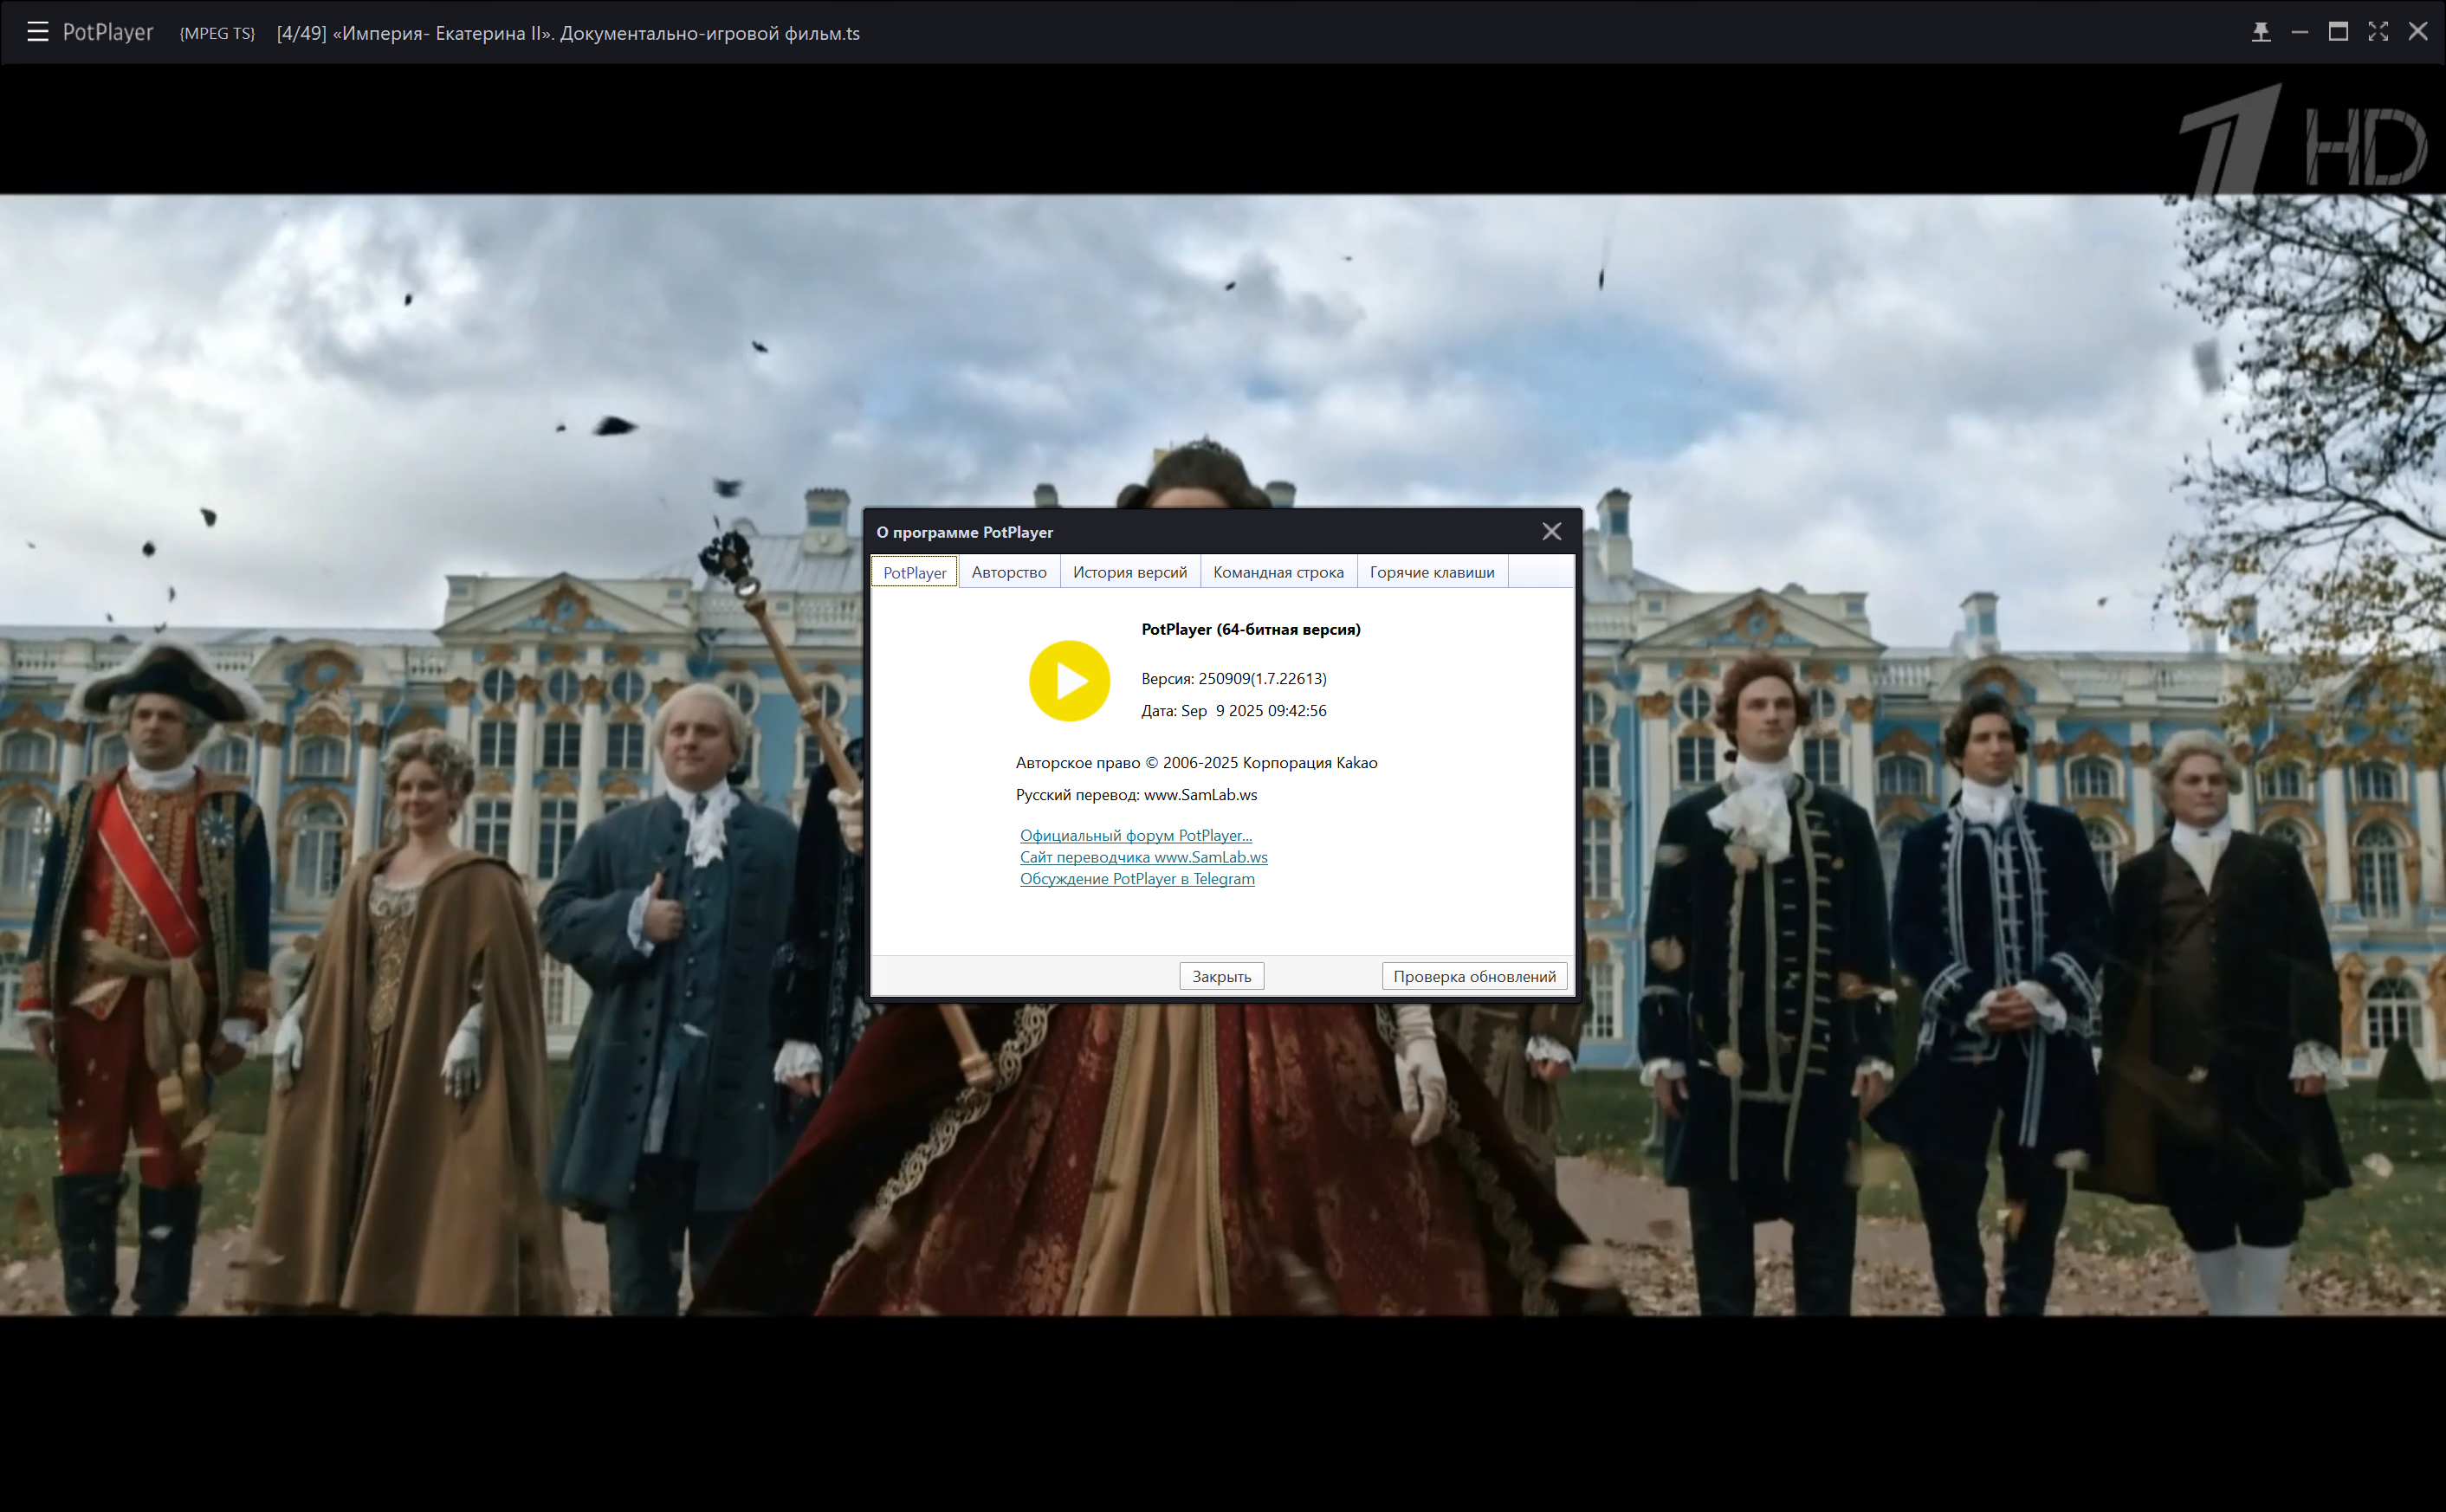This screenshot has height=1512, width=2446.
Task: Click the yellow PotPlayer play logo
Action: (1069, 681)
